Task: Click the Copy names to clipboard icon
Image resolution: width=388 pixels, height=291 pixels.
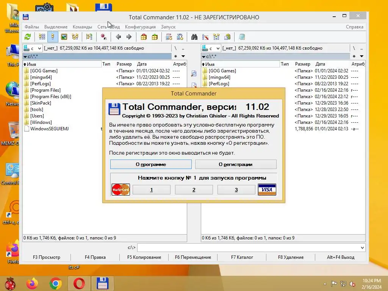Action: click(227, 37)
